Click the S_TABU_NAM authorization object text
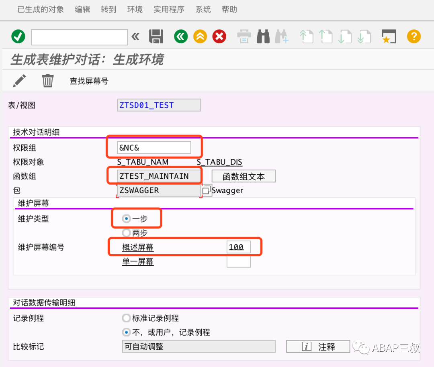Image resolution: width=434 pixels, height=367 pixels. coord(143,162)
